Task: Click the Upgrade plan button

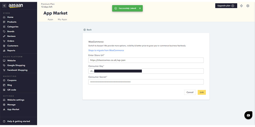Action: coord(226,6)
